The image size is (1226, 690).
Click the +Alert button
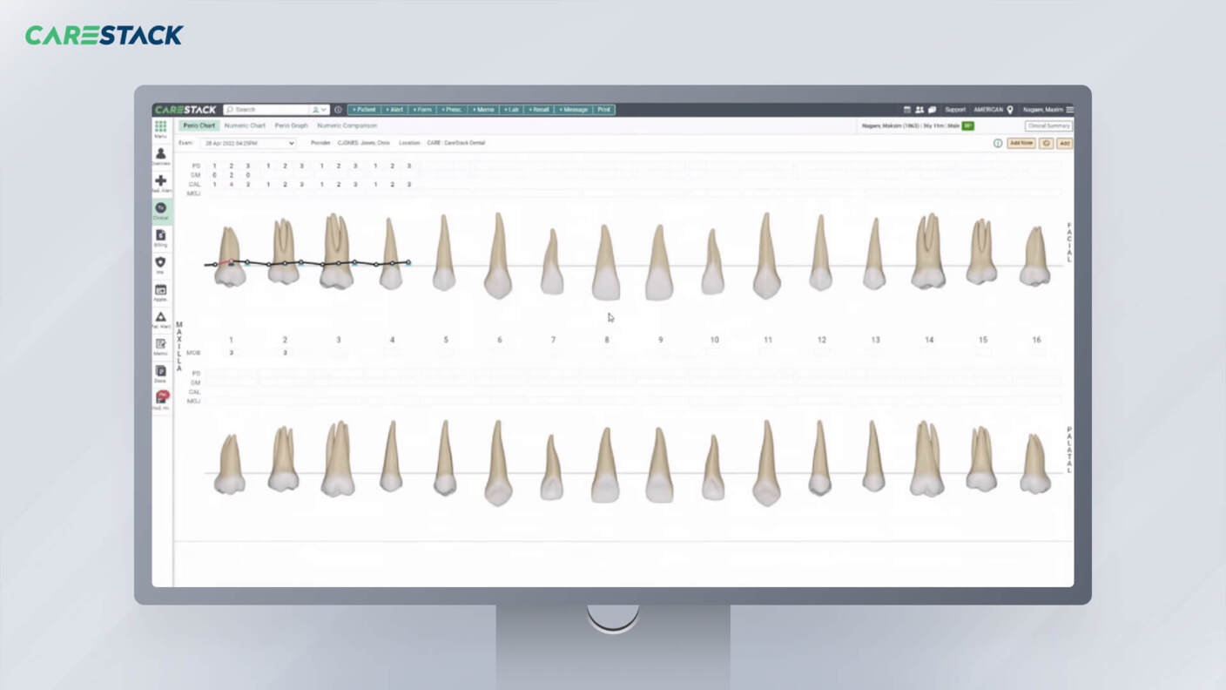[x=394, y=110]
